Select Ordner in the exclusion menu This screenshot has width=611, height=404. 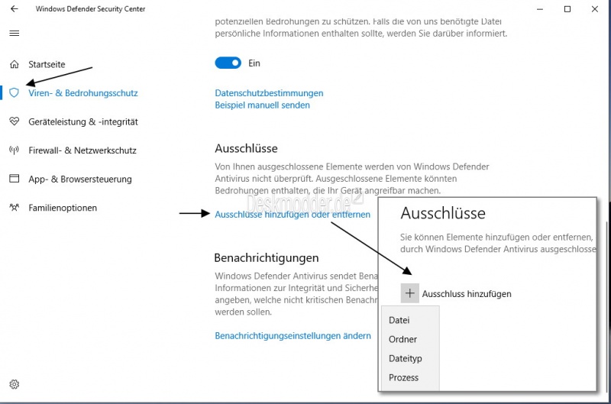(x=402, y=339)
